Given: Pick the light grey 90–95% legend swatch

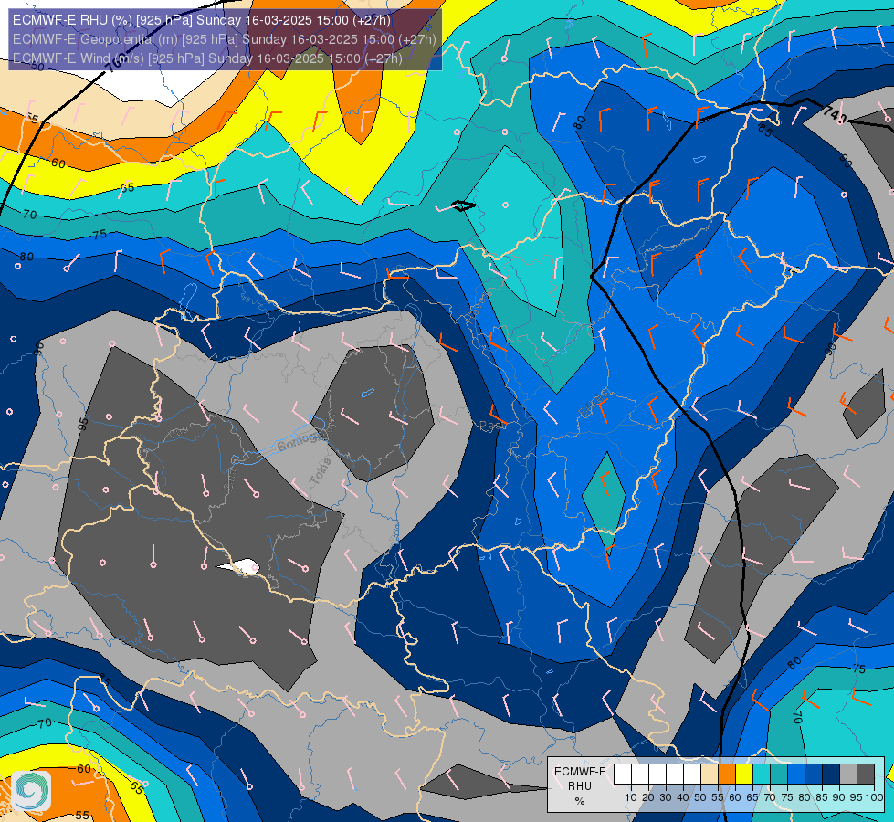Looking at the screenshot, I should pos(848,775).
